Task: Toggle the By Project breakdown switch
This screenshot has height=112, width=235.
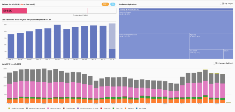Action: tap(222, 4)
